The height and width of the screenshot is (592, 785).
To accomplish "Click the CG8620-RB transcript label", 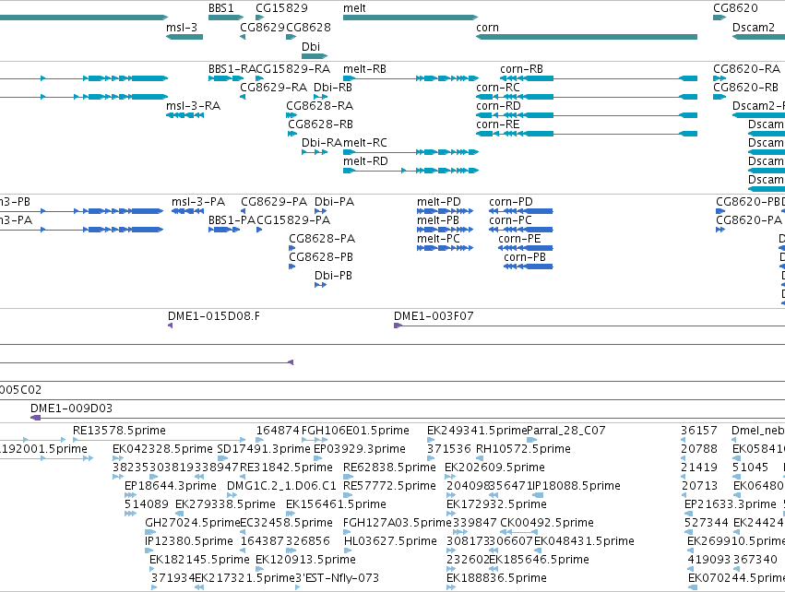I will click(746, 88).
